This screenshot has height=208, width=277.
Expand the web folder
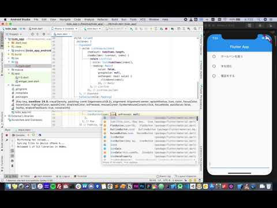click(9, 85)
